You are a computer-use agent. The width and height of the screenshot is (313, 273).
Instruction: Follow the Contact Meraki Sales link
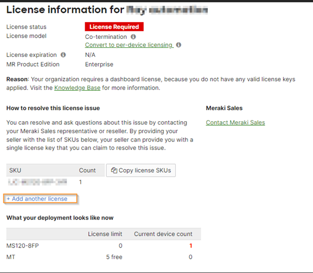click(x=236, y=122)
